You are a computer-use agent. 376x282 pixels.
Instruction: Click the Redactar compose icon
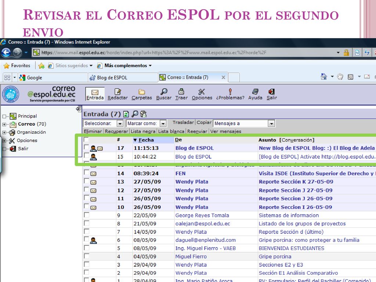pyautogui.click(x=117, y=91)
